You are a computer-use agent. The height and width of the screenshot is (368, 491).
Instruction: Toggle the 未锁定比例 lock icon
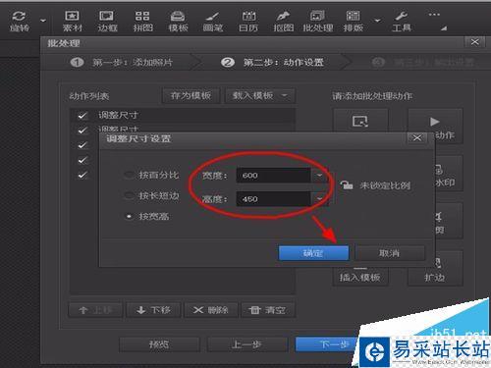[x=347, y=184]
